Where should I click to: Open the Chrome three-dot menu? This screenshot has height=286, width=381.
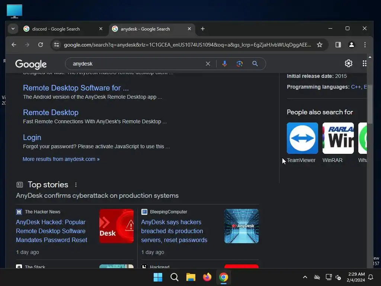[365, 45]
